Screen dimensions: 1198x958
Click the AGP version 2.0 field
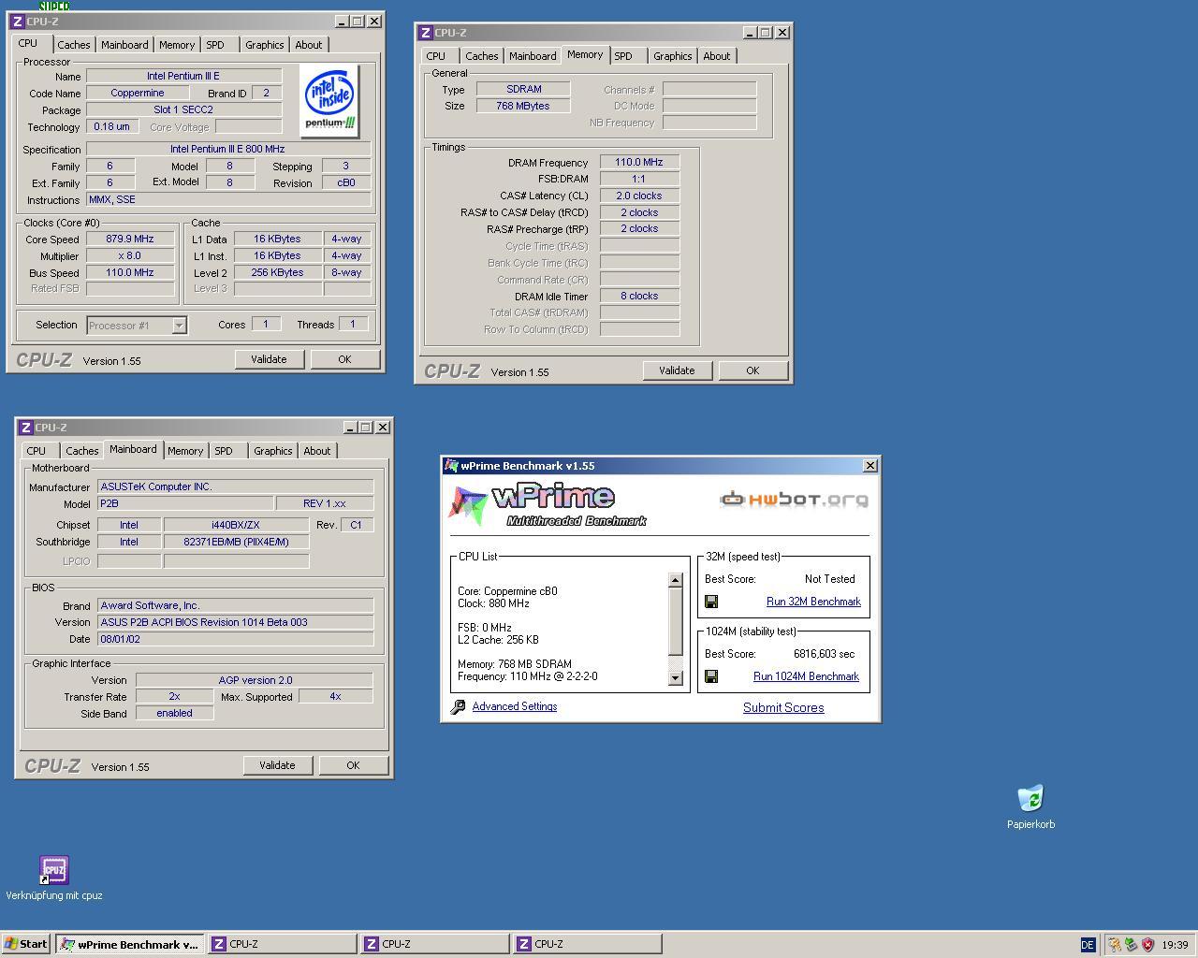(255, 680)
